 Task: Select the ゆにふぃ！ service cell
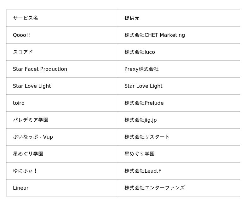pyautogui.click(x=25, y=171)
